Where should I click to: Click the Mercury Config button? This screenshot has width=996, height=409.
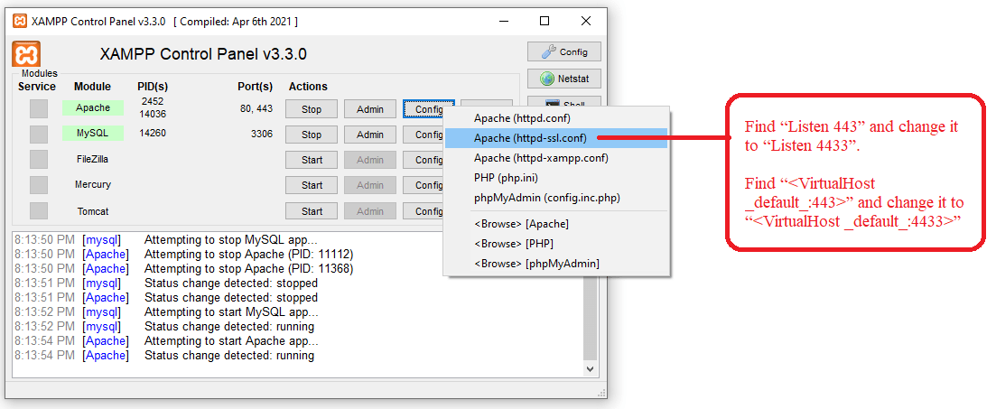pos(424,185)
